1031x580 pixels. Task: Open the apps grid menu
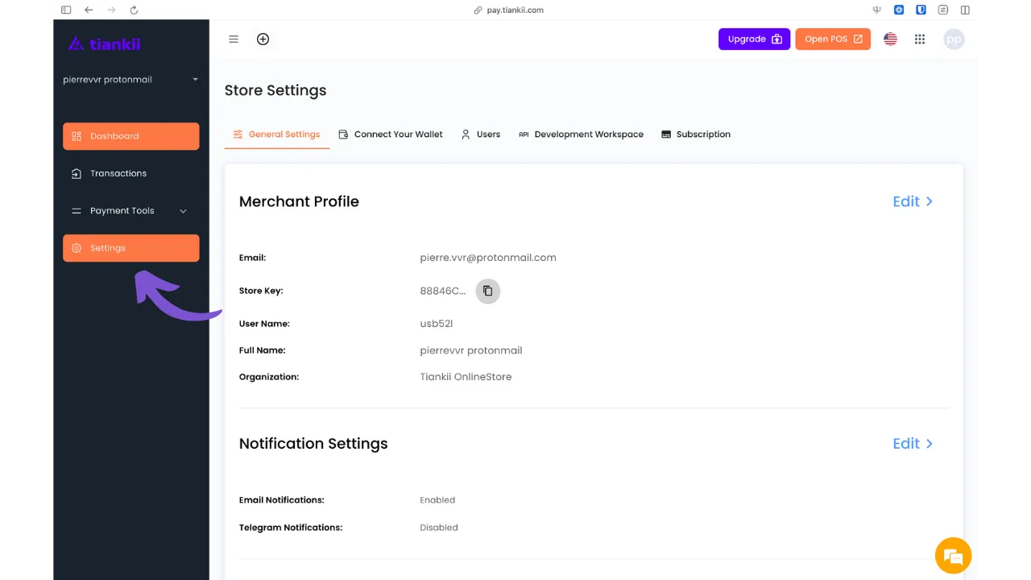click(x=920, y=39)
